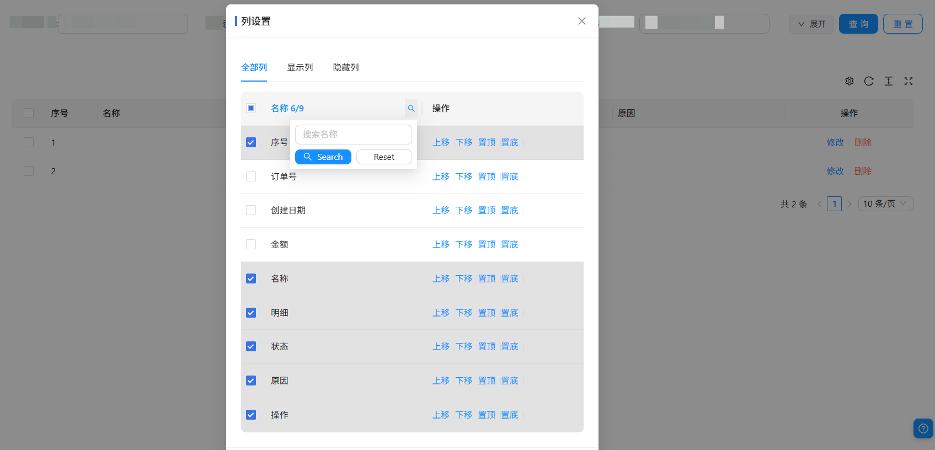
Task: Switch to 显示列 tab
Action: 300,67
